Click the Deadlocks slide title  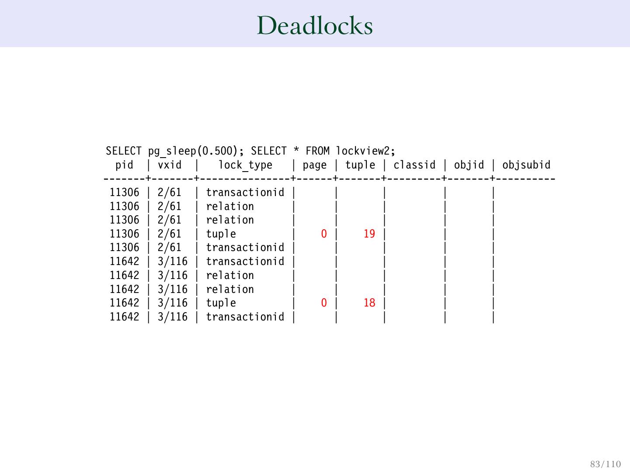pos(315,25)
